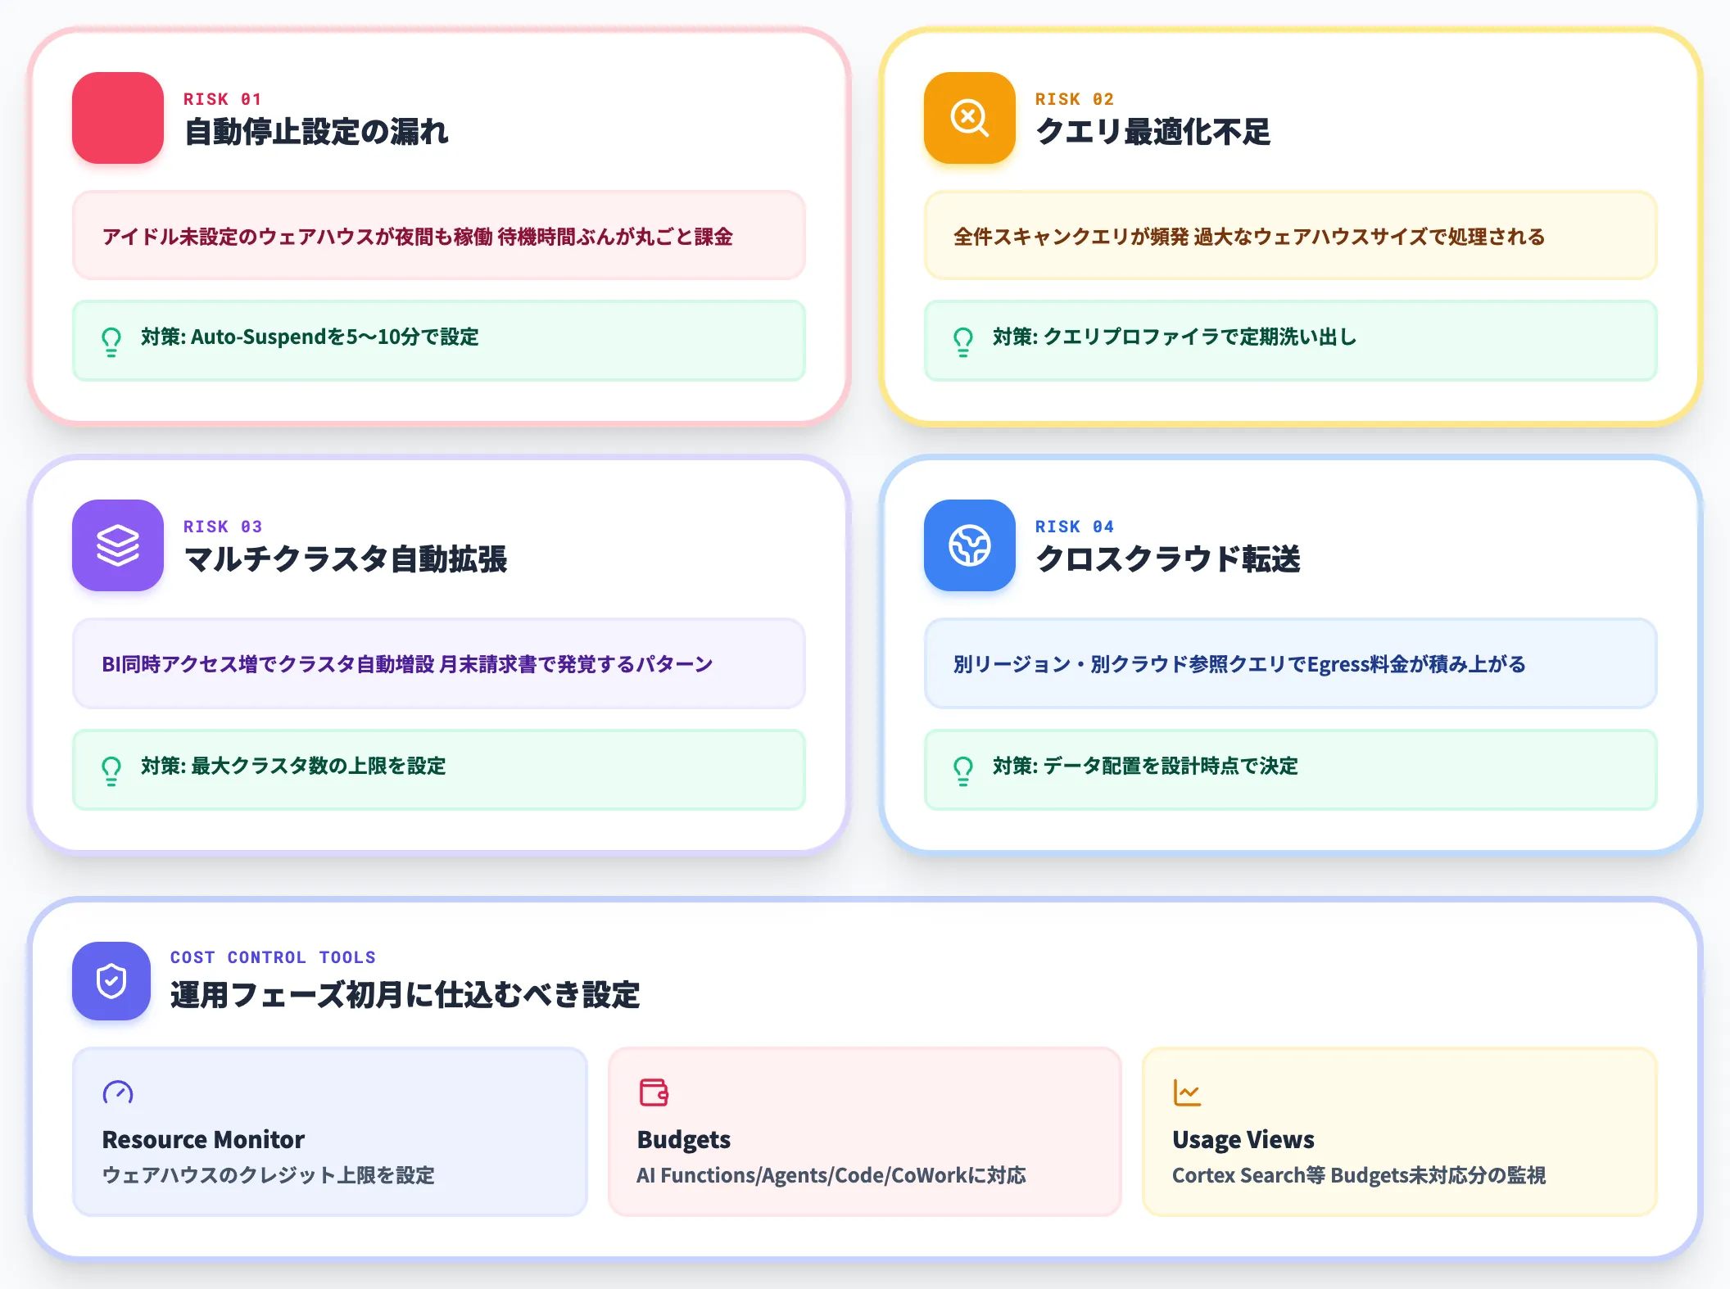Select the heading クロスクラウド転送

point(1168,559)
